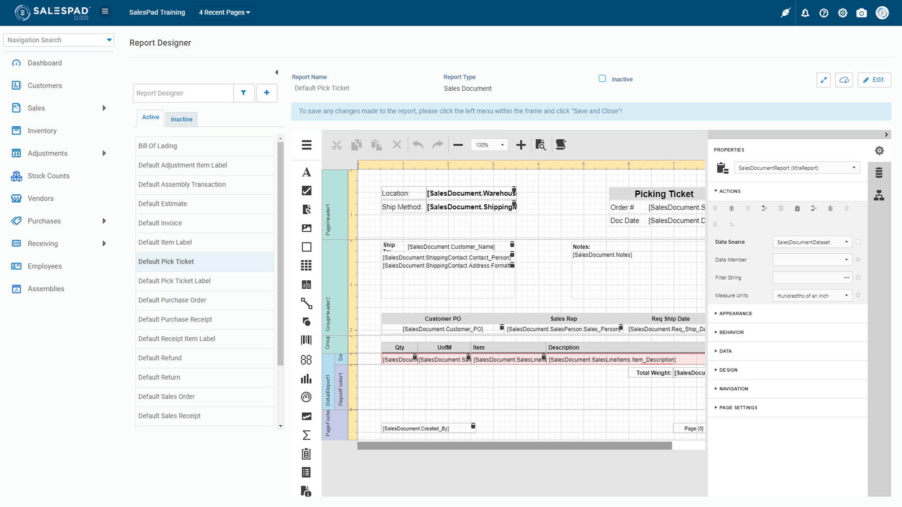Select the Check Box control in toolbox
The image size is (902, 507).
click(x=306, y=191)
